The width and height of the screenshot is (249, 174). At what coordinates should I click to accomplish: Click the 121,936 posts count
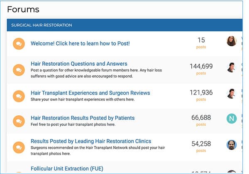click(x=201, y=93)
